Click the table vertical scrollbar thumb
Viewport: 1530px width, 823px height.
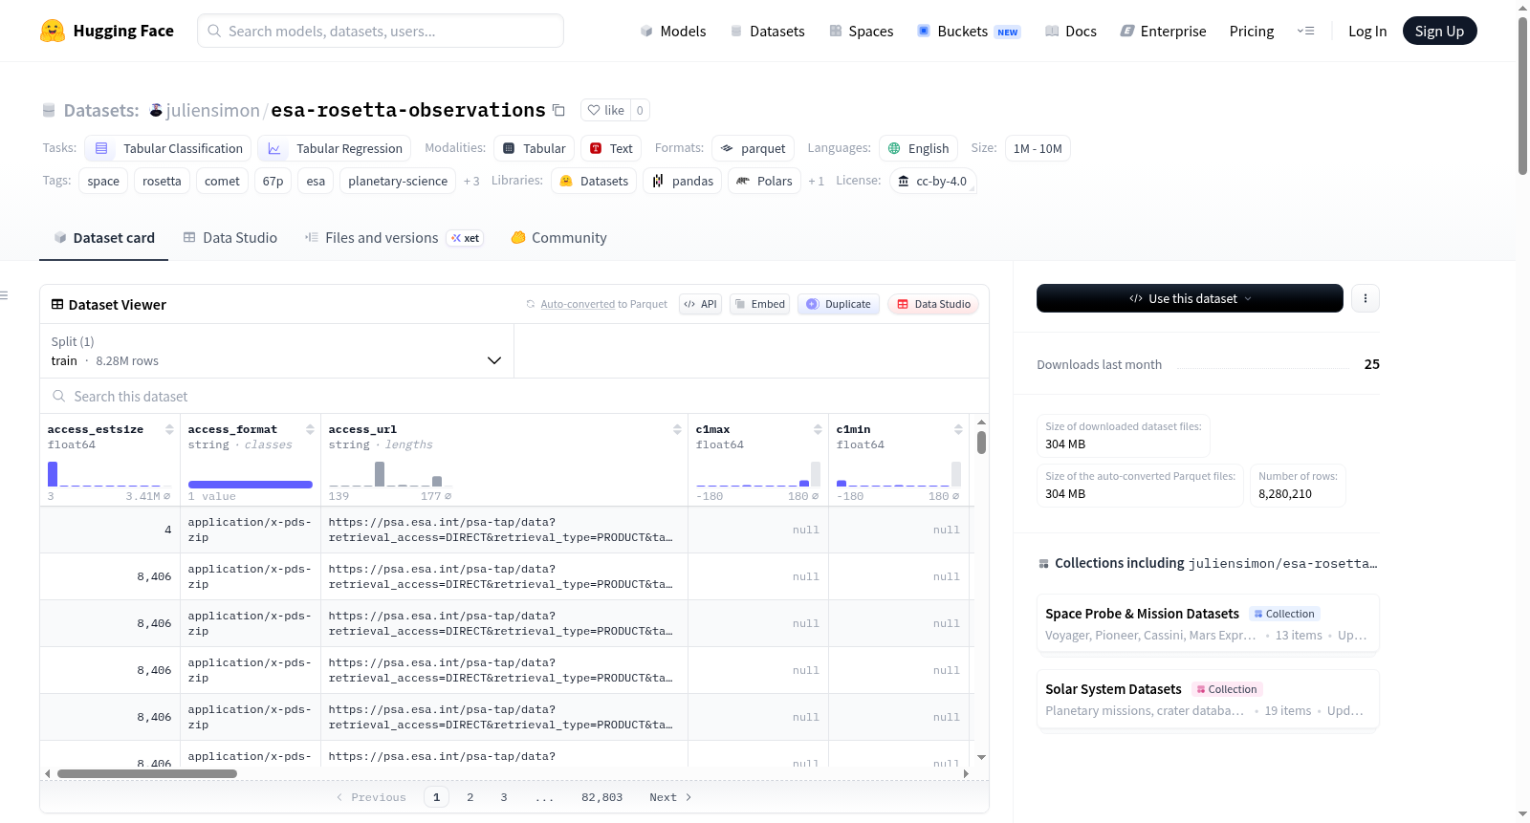coord(981,443)
